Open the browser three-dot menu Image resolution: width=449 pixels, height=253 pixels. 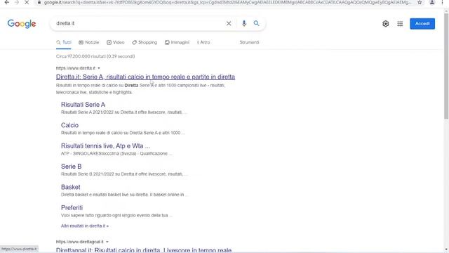443,2
